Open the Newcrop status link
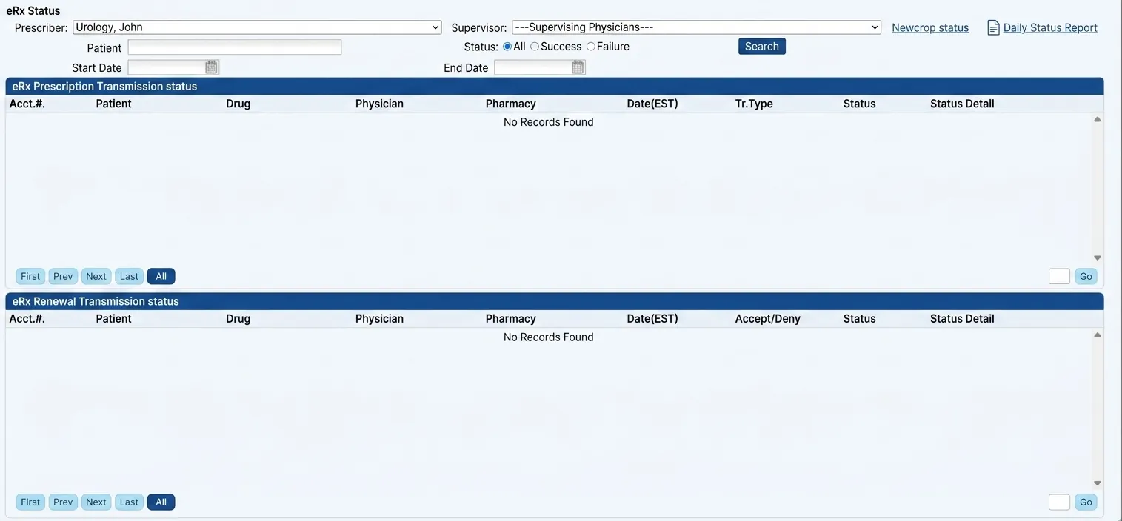 tap(930, 27)
